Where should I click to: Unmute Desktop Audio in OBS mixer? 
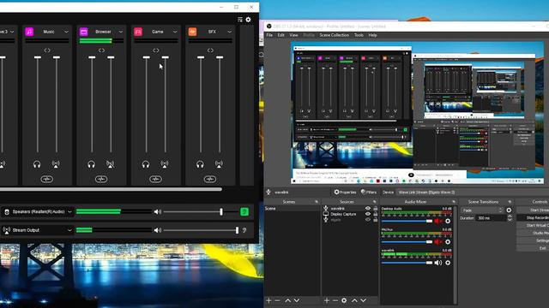tap(437, 221)
